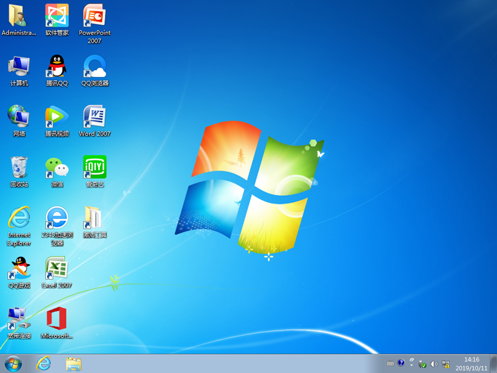The width and height of the screenshot is (497, 373).
Task: Start 腾讯视频 video player
Action: pyautogui.click(x=57, y=118)
